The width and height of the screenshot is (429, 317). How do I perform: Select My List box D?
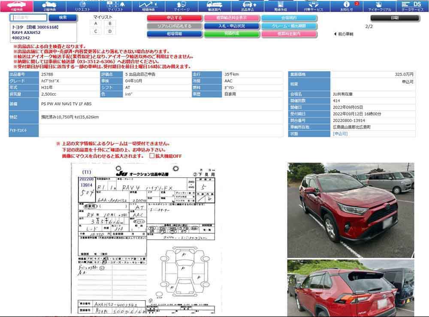point(110,31)
